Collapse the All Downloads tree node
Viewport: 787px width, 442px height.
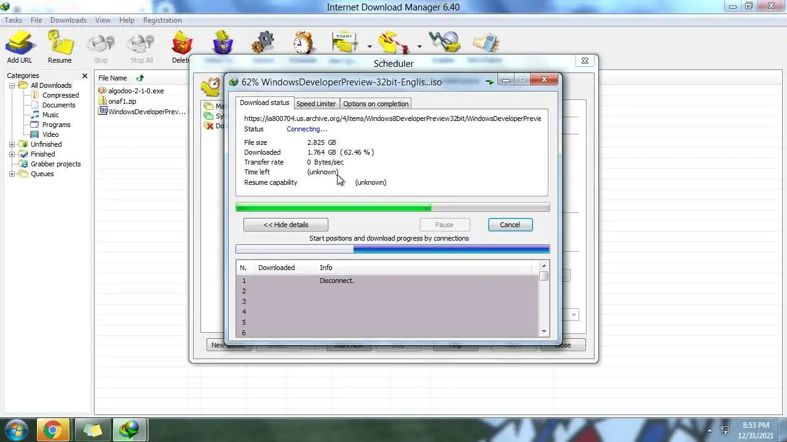pos(12,85)
